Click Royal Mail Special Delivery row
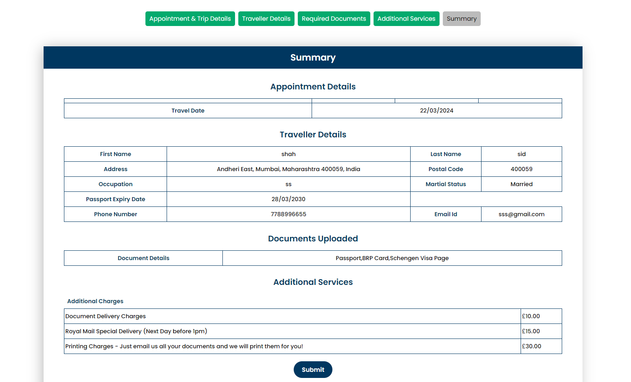This screenshot has width=631, height=382. 136,331
